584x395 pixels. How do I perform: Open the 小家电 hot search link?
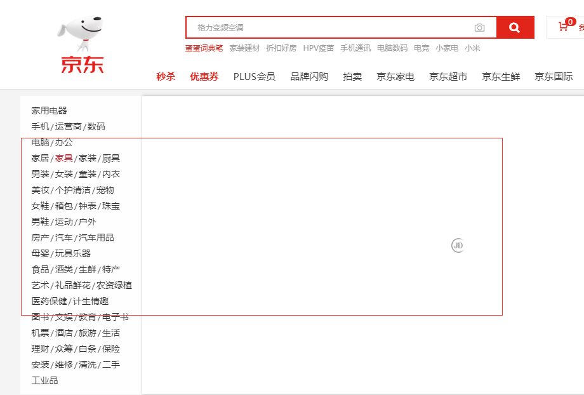tap(447, 48)
